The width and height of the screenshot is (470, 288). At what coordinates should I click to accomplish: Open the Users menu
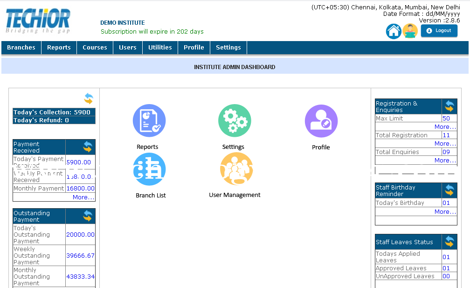(x=128, y=48)
